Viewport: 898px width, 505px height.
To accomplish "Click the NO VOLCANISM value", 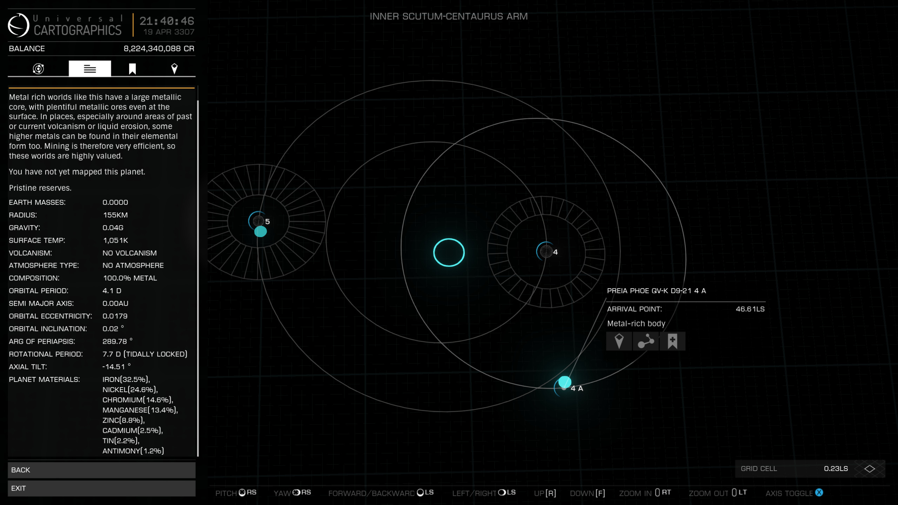I will [130, 253].
